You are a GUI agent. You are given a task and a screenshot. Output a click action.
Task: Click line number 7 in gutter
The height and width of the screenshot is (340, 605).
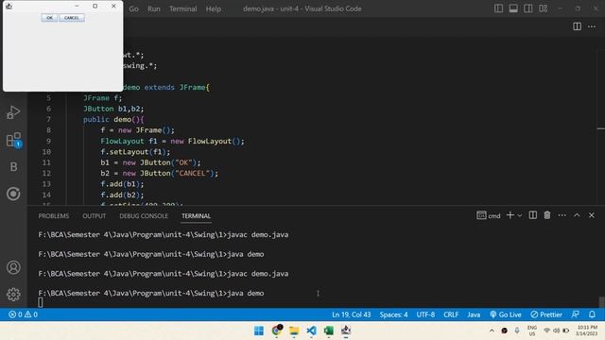click(x=48, y=120)
